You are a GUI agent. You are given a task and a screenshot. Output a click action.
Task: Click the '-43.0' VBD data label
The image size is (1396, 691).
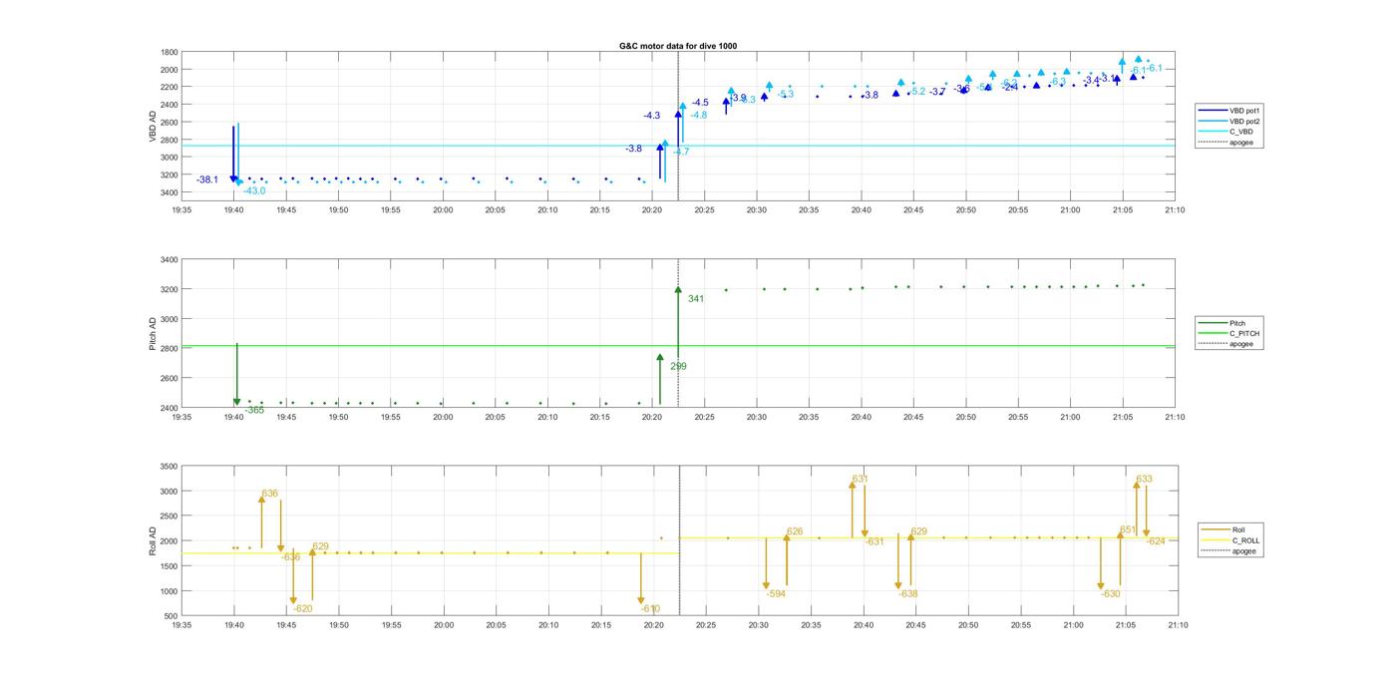(255, 190)
